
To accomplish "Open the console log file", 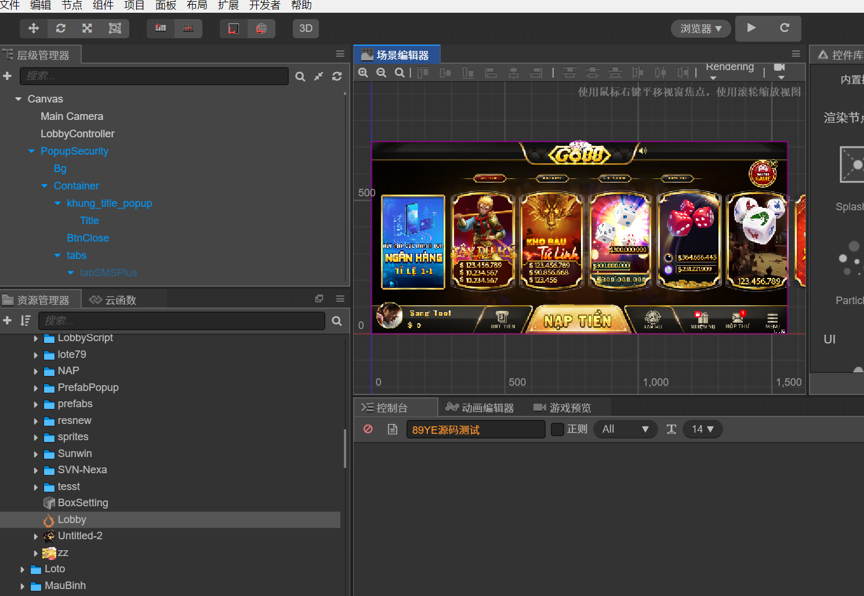I will click(393, 429).
